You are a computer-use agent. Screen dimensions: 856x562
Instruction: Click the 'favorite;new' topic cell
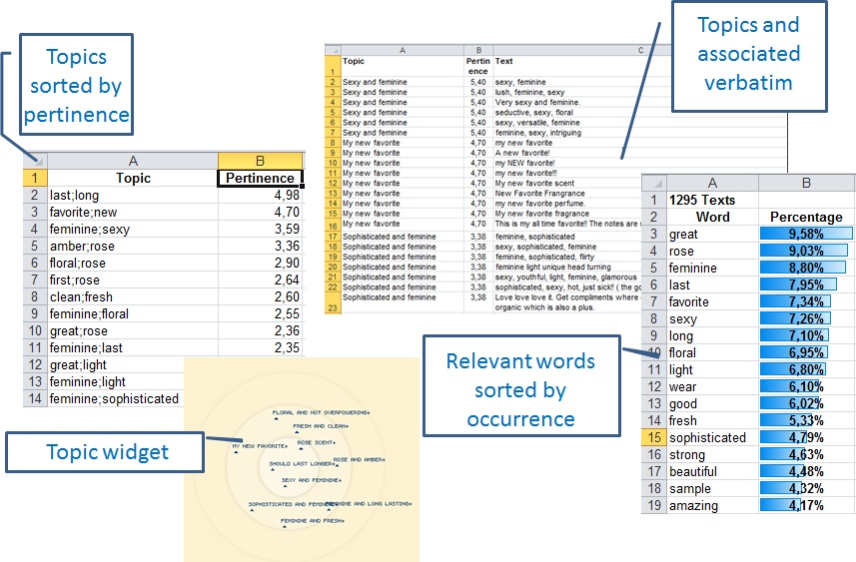coord(133,213)
